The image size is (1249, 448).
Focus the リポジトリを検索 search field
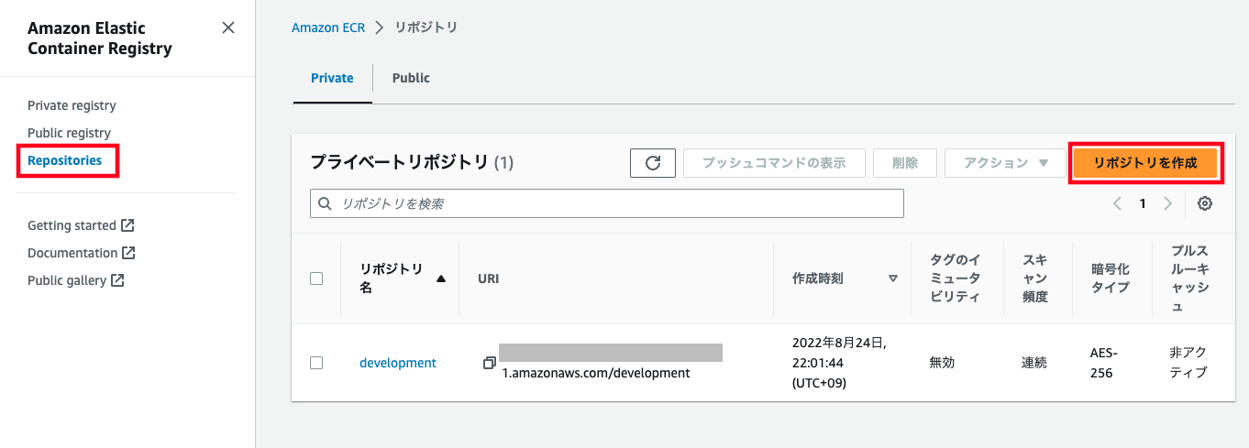coord(607,203)
